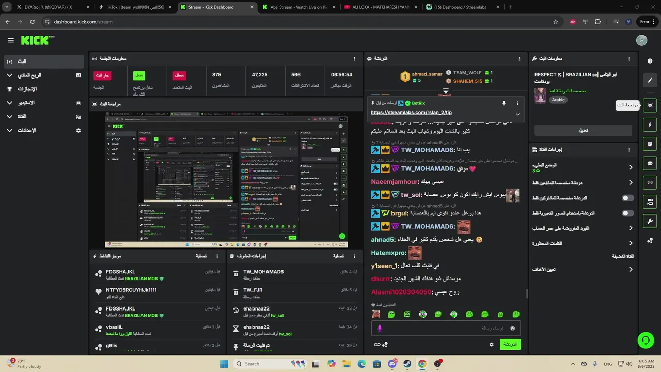Click the green الدردشة send button
Screen dimensions: 661x372
pyautogui.click(x=510, y=344)
